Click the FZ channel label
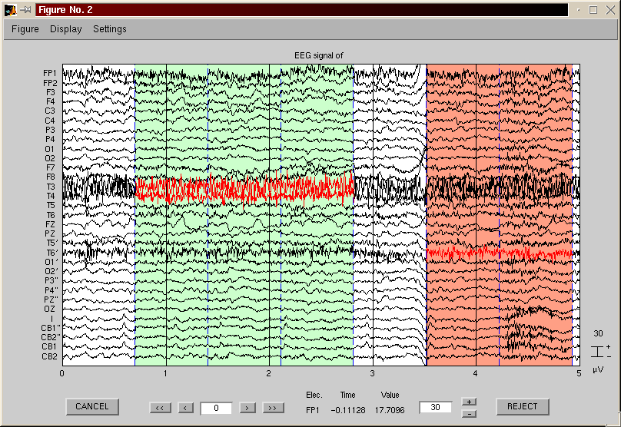621x427 pixels. point(50,224)
